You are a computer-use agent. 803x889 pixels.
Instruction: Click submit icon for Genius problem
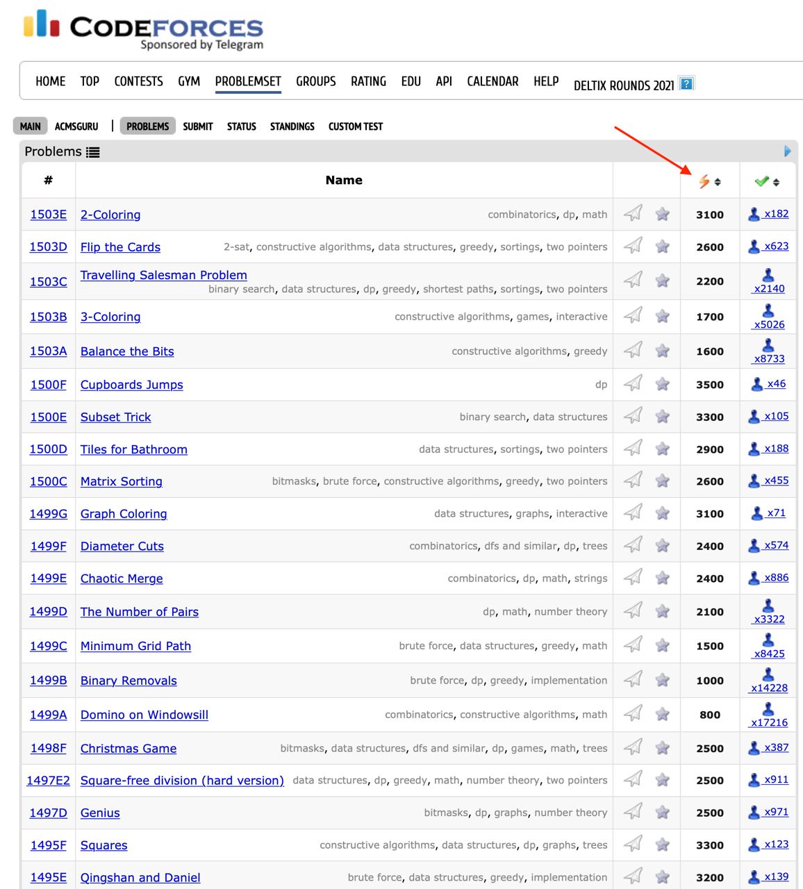click(633, 811)
